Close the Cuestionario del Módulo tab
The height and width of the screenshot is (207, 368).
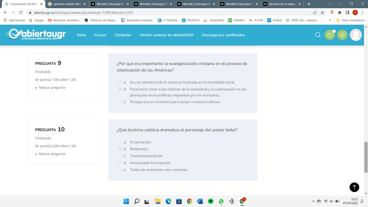[41, 4]
